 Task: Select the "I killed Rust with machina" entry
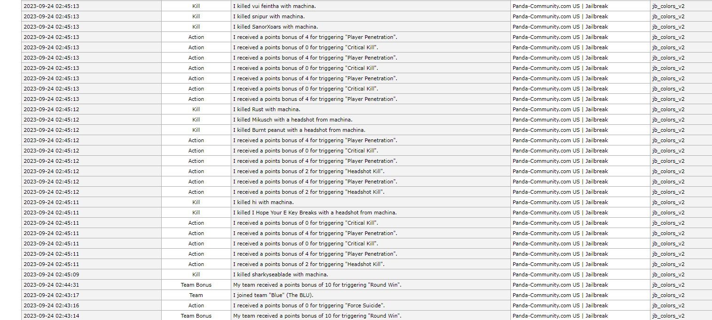click(x=266, y=109)
